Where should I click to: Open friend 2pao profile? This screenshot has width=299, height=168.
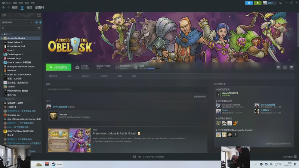(225, 110)
